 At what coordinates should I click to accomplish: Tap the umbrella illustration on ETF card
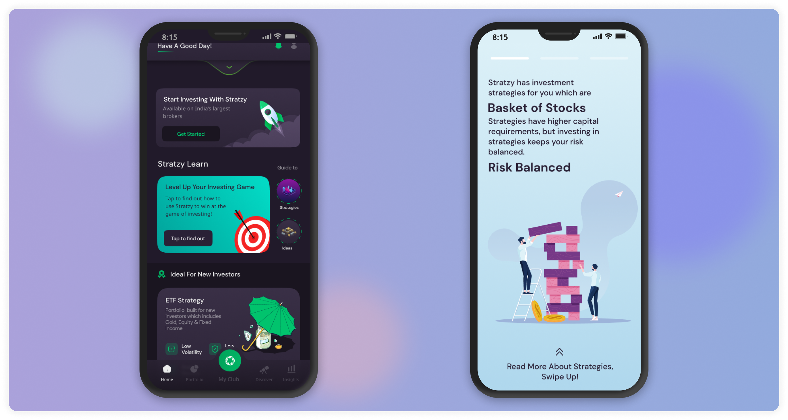pyautogui.click(x=265, y=317)
